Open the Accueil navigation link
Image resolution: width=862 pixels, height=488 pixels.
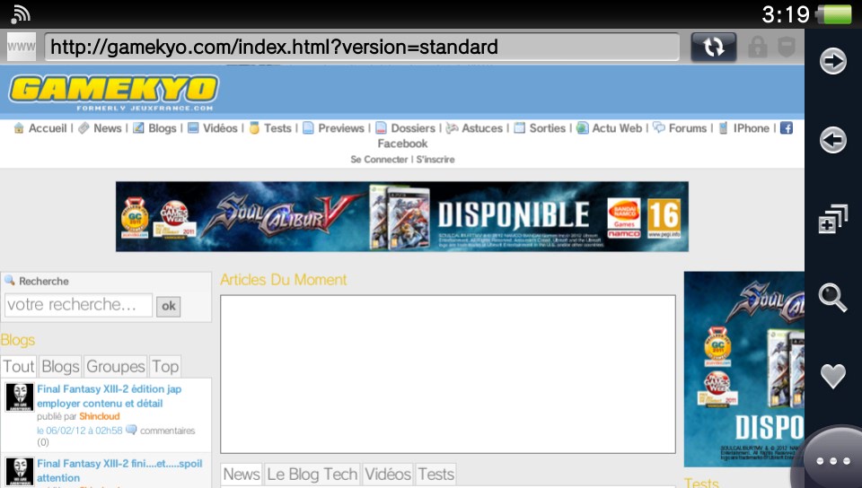pos(48,128)
